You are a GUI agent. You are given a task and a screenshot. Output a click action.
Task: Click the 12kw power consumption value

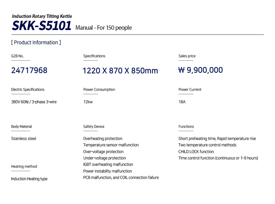[x=88, y=102]
